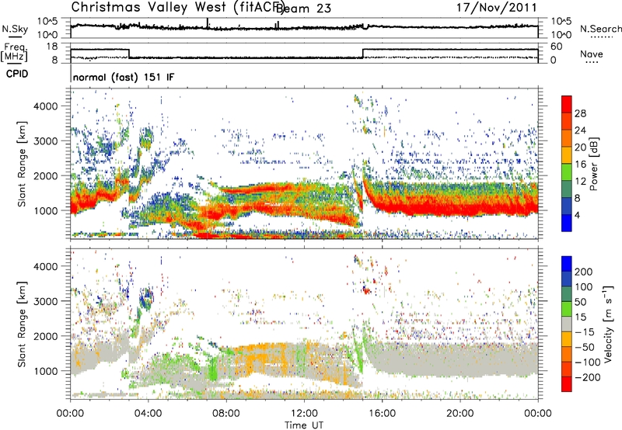Screen dimensions: 622x430
Task: Click the red swatch topping the Power colorbar
Action: coord(567,105)
